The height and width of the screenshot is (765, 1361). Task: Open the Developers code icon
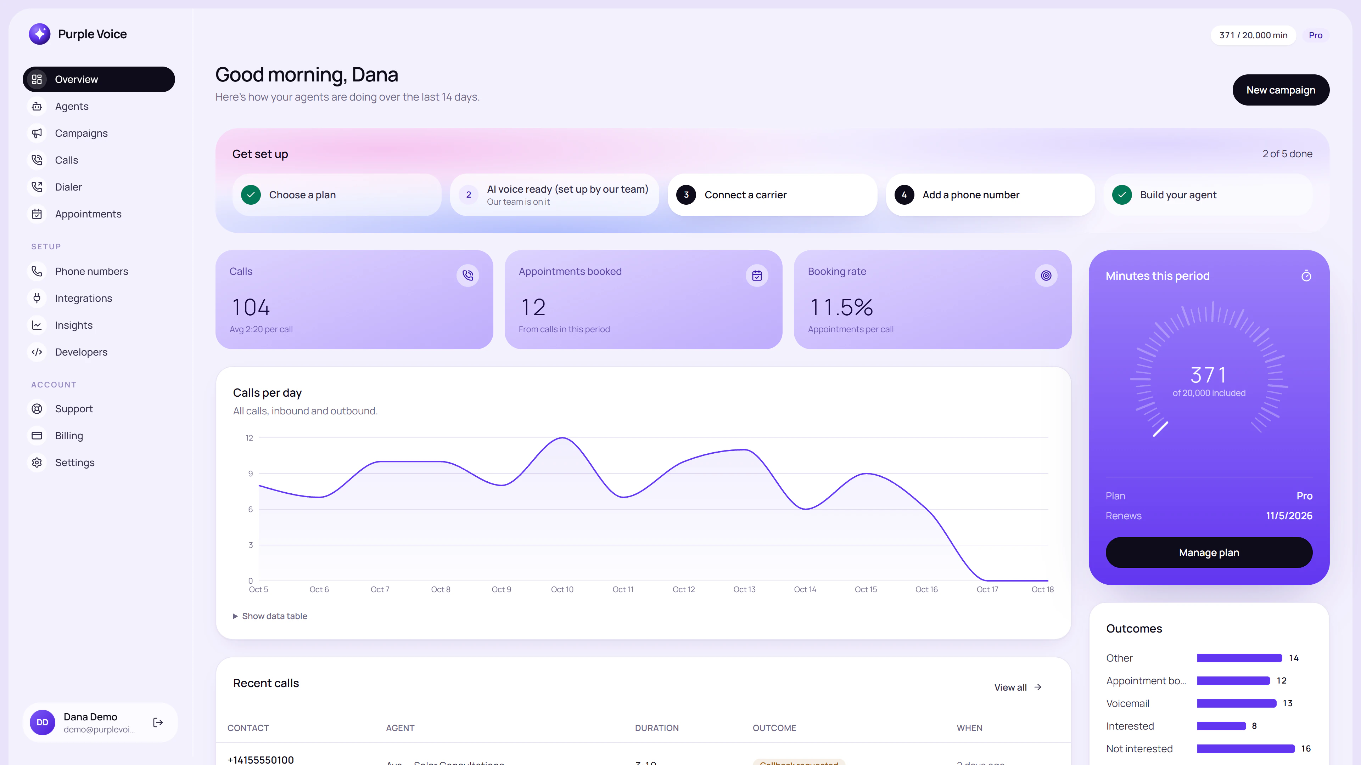[37, 352]
